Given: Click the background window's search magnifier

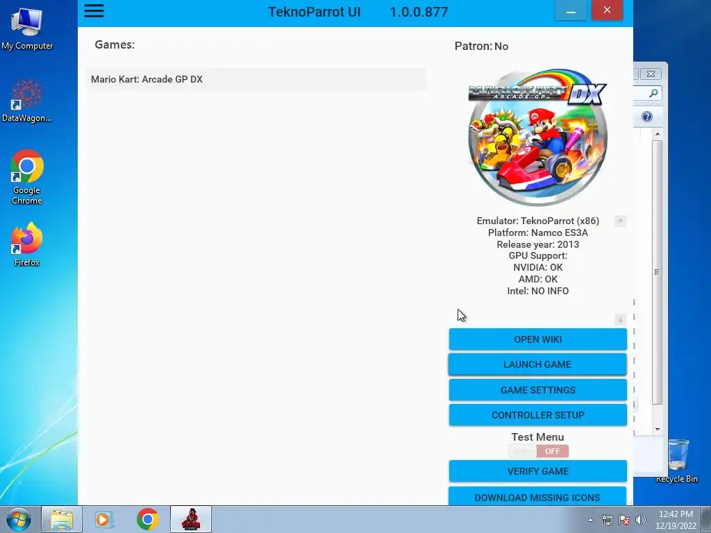Looking at the screenshot, I should [653, 94].
